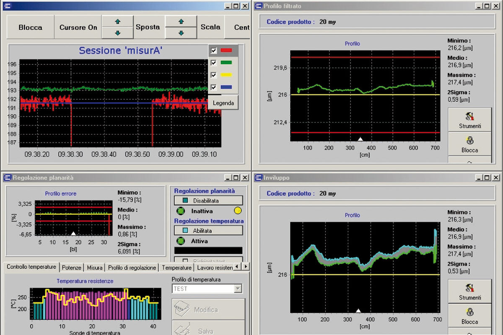Viewport: 503px width, 335px height.
Task: Click Blocca padlock in Inviluppo window
Action: click(x=469, y=316)
